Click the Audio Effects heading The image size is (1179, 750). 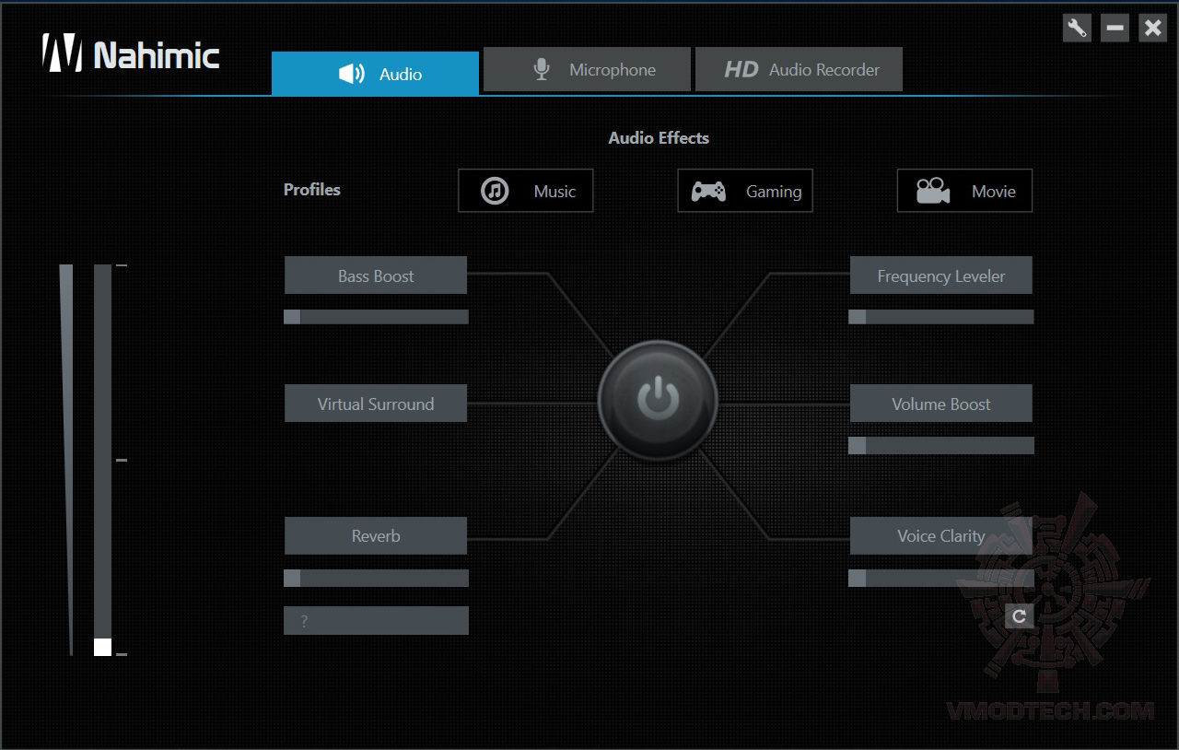click(x=659, y=138)
